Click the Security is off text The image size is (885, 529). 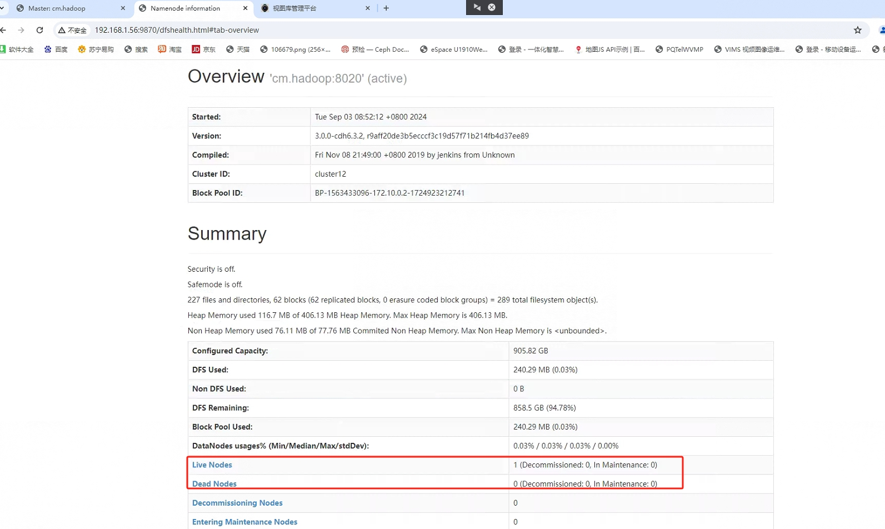[212, 269]
